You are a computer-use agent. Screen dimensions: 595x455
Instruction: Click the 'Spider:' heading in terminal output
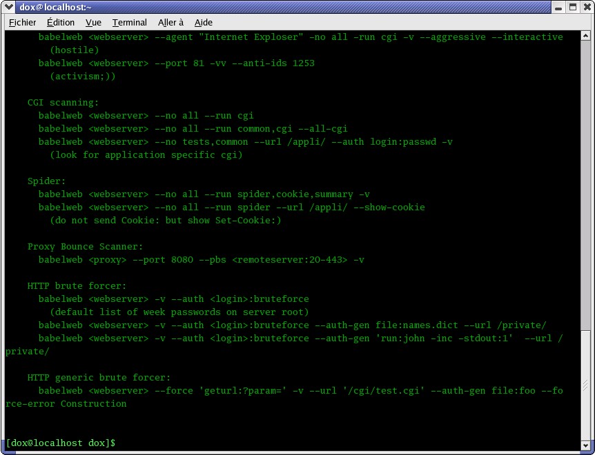pyautogui.click(x=46, y=181)
